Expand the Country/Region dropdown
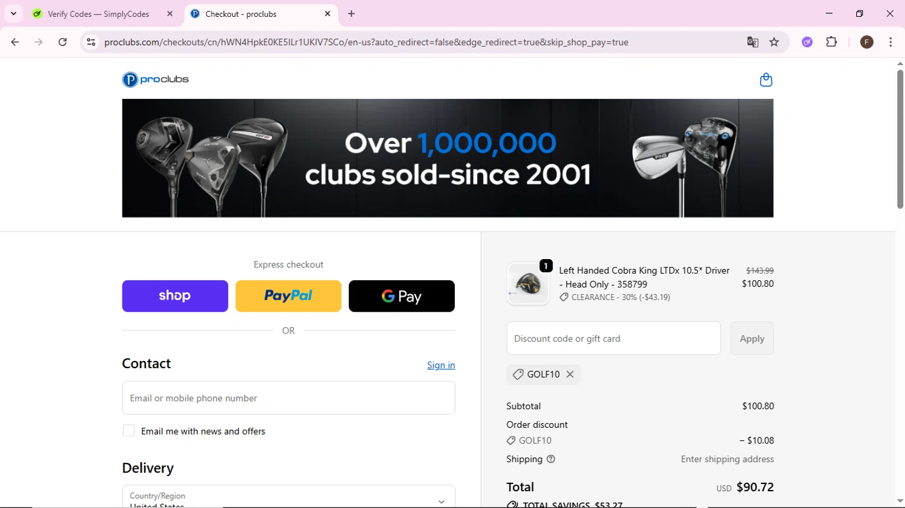The height and width of the screenshot is (508, 905). [288, 497]
